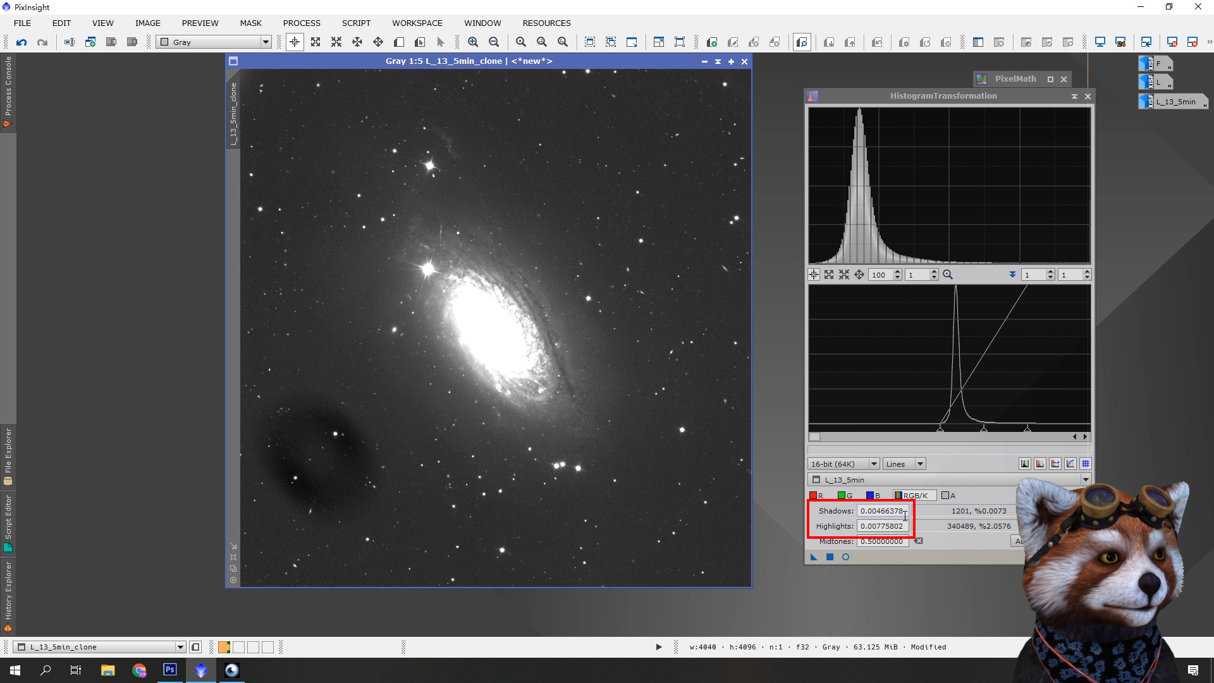Expand hidden toolbar items with the chevron
This screenshot has width=1214, height=683.
(x=1209, y=42)
